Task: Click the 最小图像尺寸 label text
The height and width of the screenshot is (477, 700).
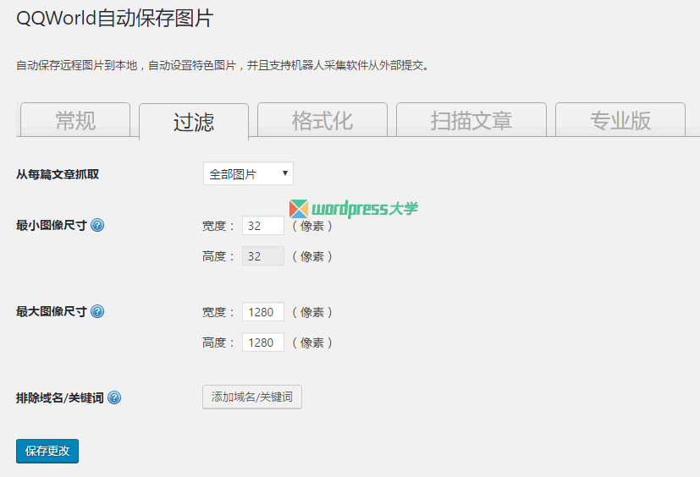Action: pyautogui.click(x=52, y=225)
